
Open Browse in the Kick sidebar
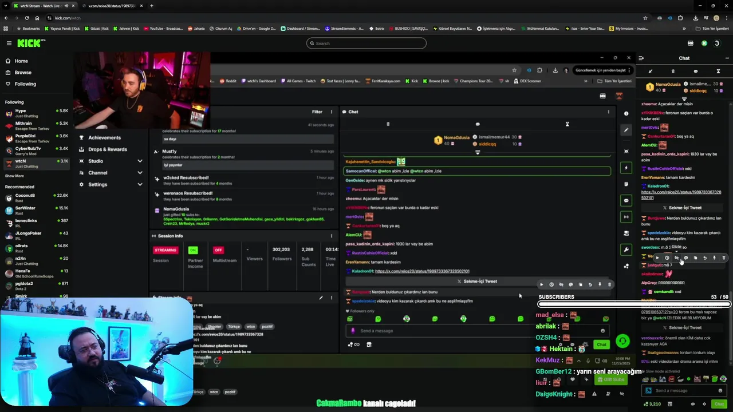click(x=22, y=73)
